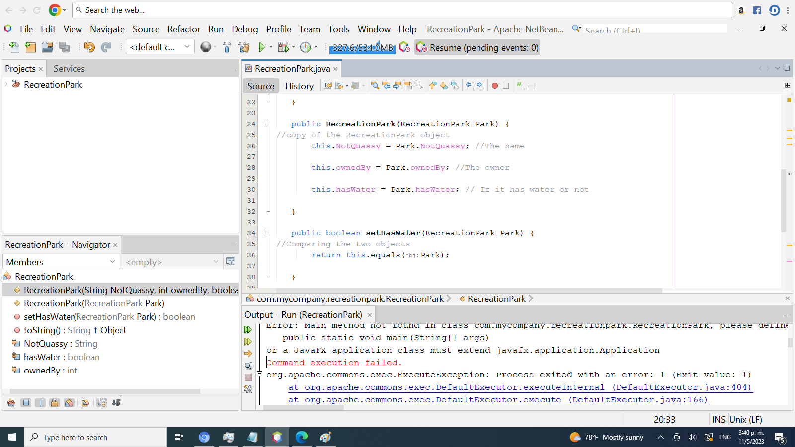
Task: Open the Debug Project tool
Action: tap(283, 47)
